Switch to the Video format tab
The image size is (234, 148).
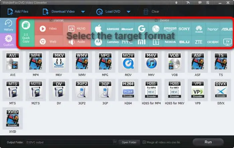tap(49, 28)
